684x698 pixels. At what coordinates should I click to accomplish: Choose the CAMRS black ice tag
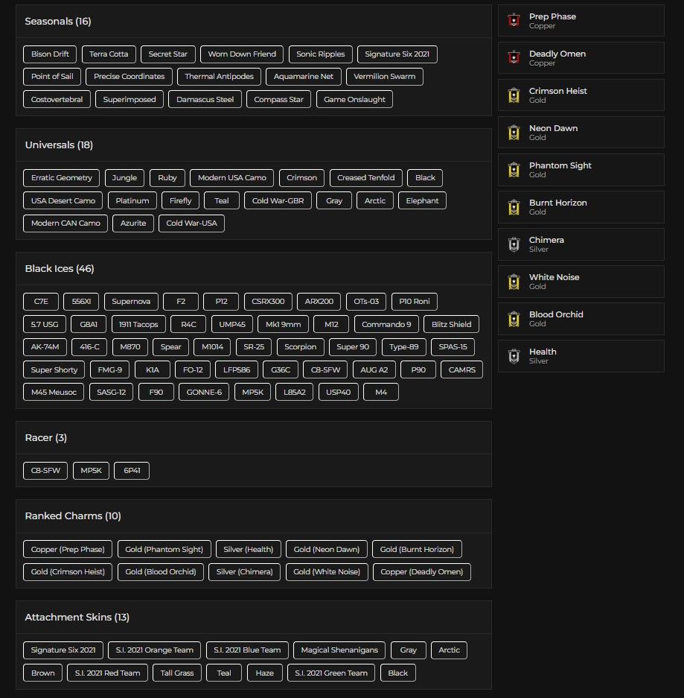pos(461,370)
